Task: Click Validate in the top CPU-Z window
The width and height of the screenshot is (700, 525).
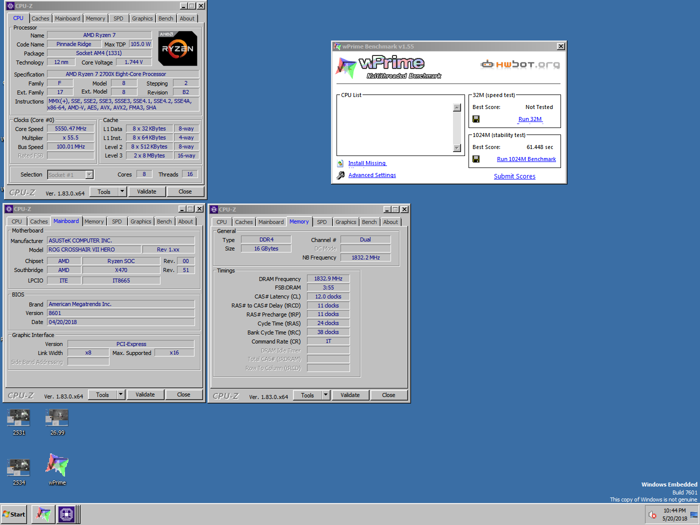Action: tap(146, 191)
